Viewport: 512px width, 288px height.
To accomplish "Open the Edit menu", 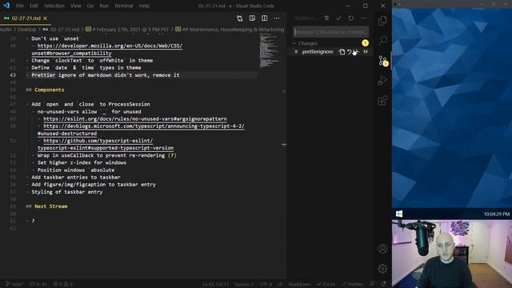I will [34, 6].
